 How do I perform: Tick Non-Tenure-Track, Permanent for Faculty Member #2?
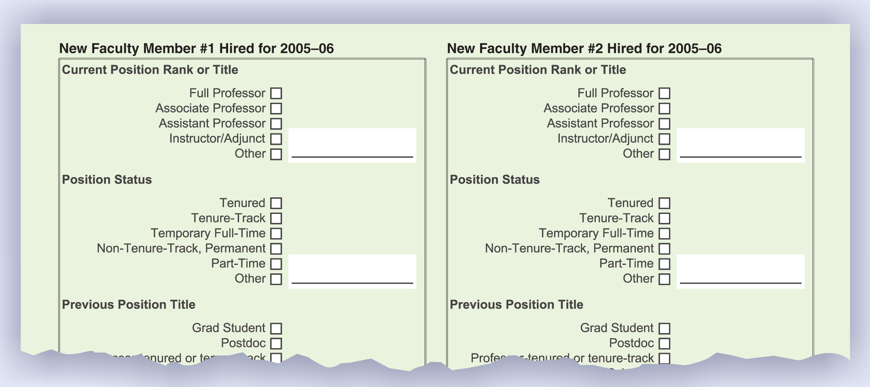(664, 249)
